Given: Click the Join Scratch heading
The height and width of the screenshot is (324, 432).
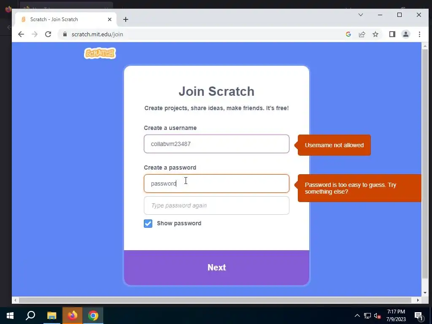Looking at the screenshot, I should coord(216,92).
